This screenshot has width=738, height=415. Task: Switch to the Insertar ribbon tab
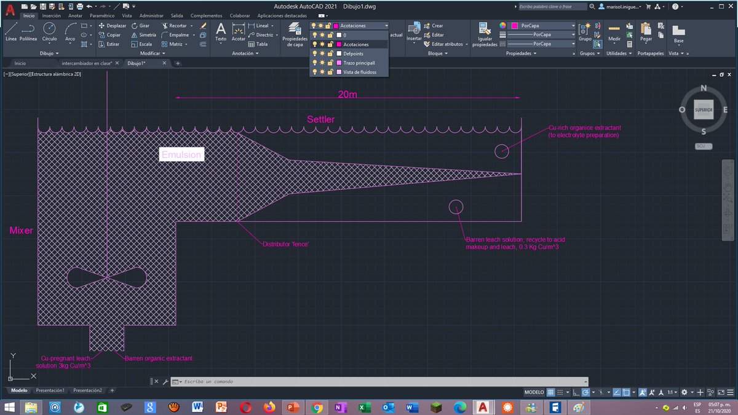tap(51, 15)
